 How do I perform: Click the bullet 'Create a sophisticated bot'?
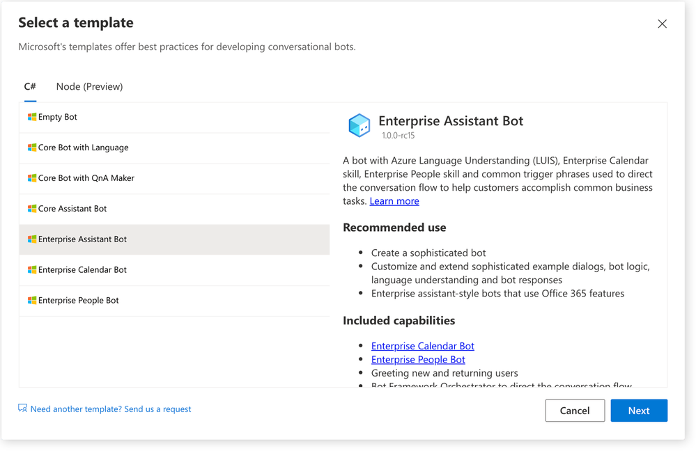click(x=428, y=253)
